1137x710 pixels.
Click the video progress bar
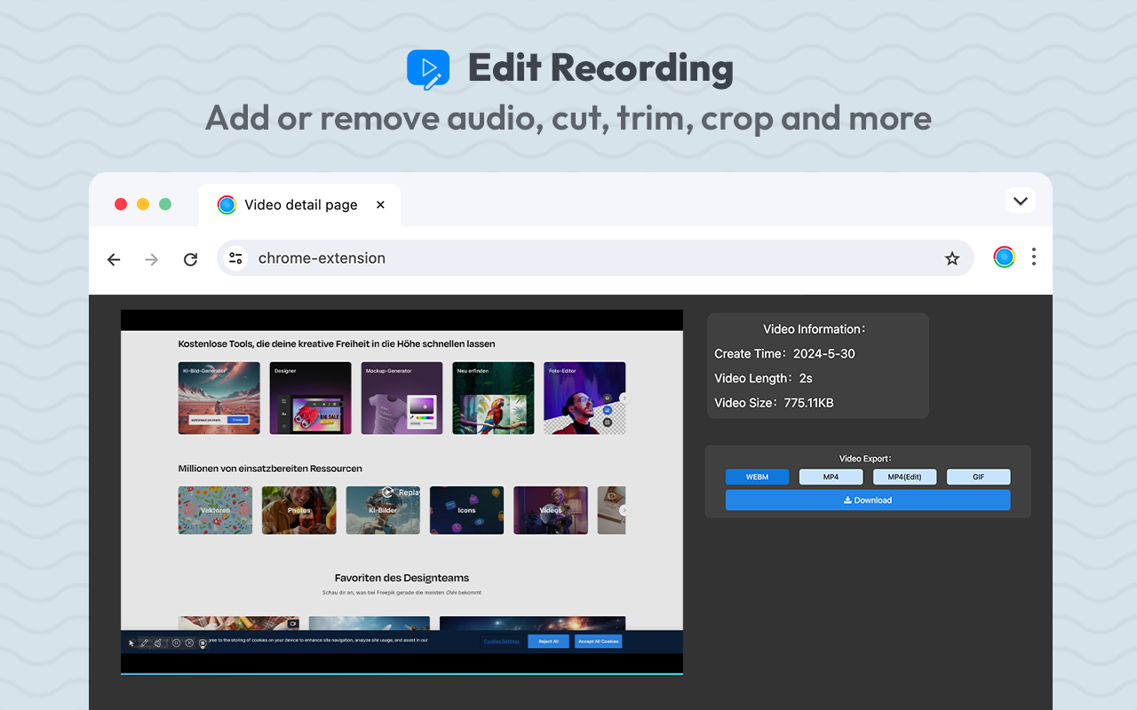click(x=402, y=673)
